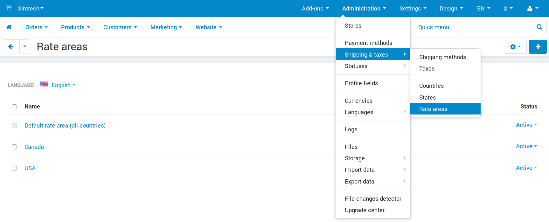Viewport: 549px width, 222px height.
Task: Click the shopping cart icon
Action: (9, 8)
